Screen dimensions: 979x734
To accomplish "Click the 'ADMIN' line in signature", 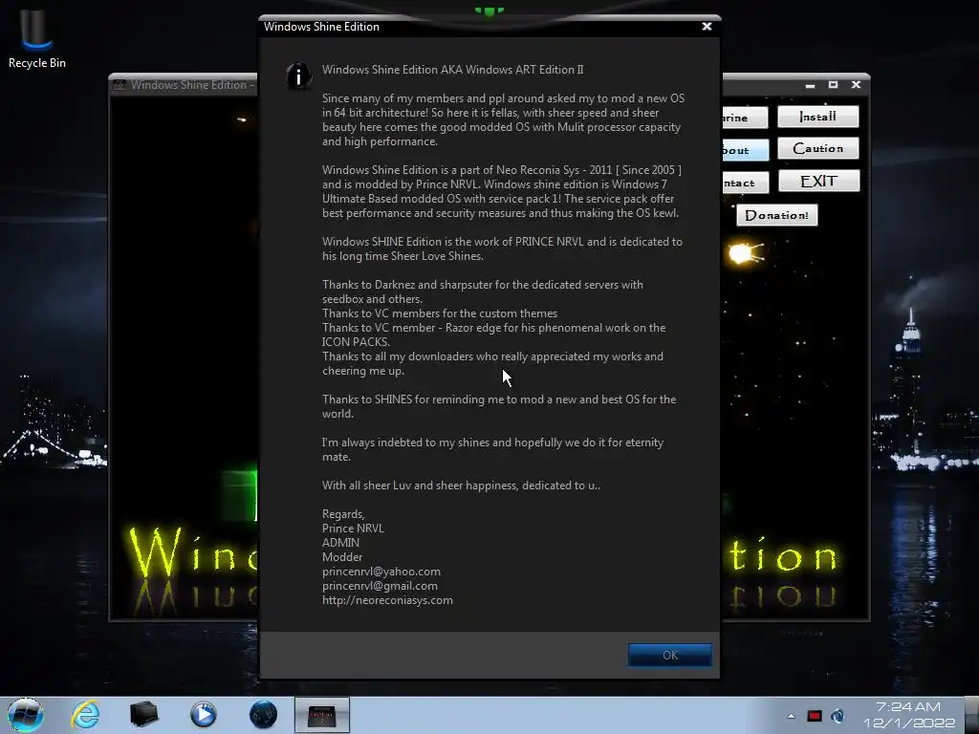I will 340,543.
